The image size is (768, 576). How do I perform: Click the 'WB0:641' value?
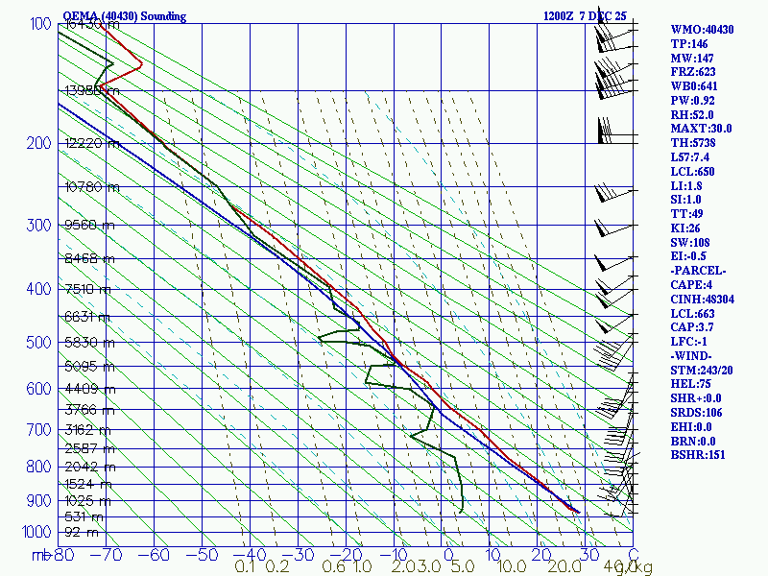[694, 86]
